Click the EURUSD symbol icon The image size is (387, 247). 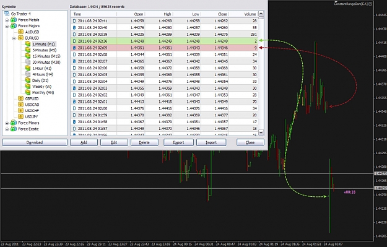pyautogui.click(x=20, y=38)
